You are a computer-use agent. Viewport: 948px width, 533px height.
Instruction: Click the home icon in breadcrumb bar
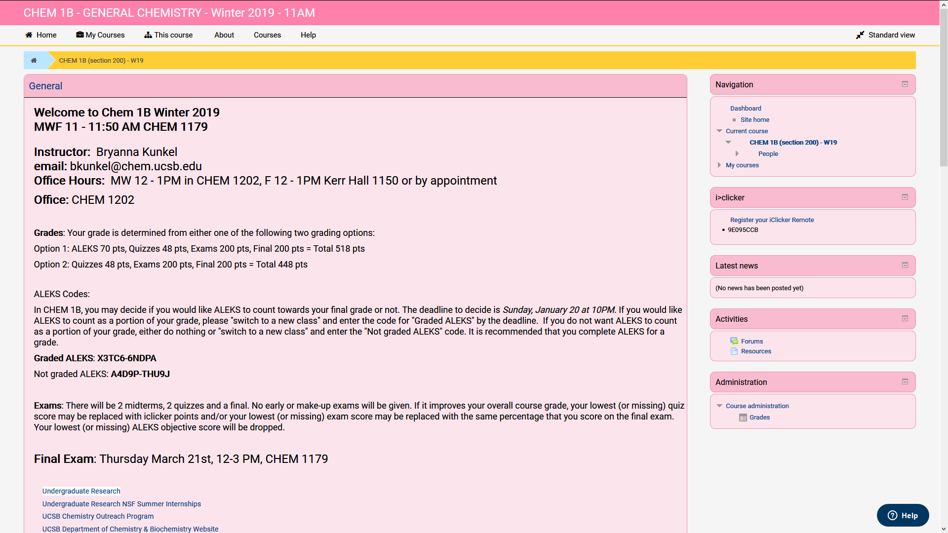pos(34,60)
